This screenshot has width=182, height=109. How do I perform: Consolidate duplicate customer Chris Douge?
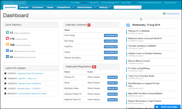[x=111, y=35]
